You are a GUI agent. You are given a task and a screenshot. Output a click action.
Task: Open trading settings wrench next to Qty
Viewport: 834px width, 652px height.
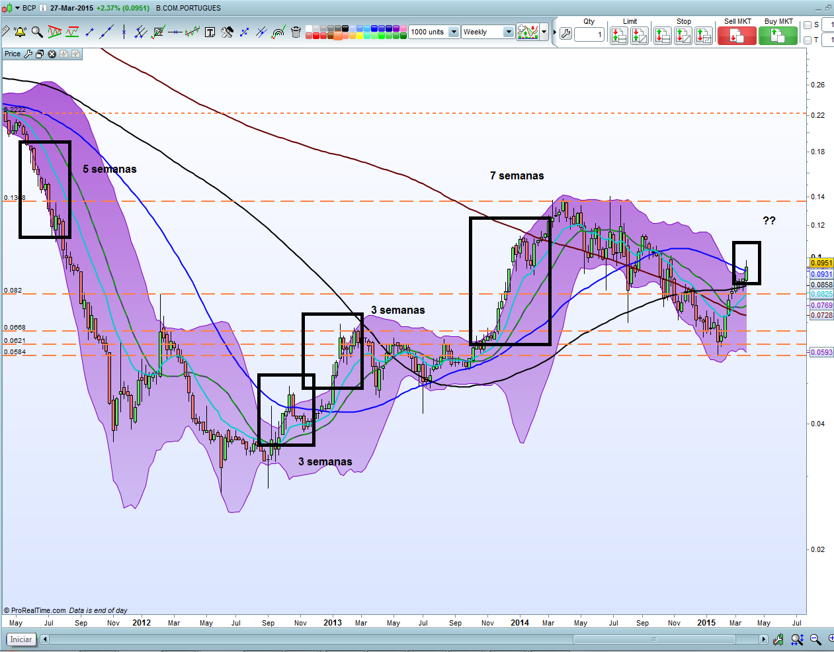click(565, 34)
